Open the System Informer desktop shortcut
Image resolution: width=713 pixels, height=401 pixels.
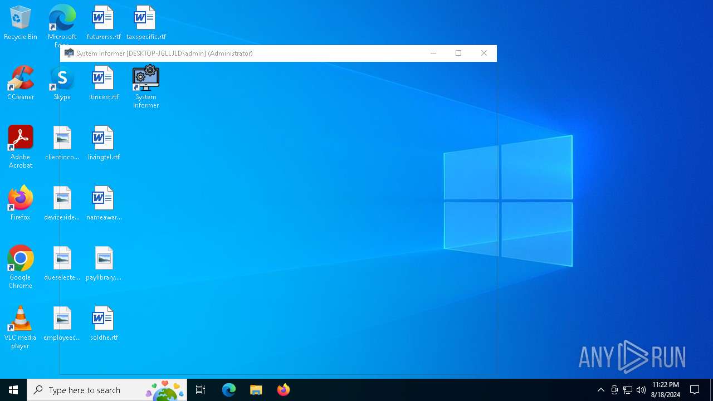point(146,87)
